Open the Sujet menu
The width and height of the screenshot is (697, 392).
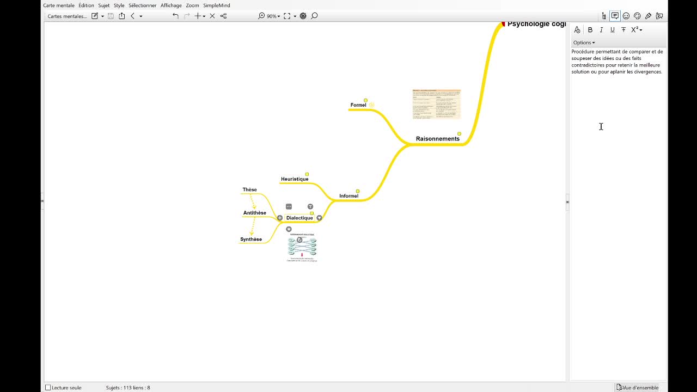pyautogui.click(x=103, y=5)
